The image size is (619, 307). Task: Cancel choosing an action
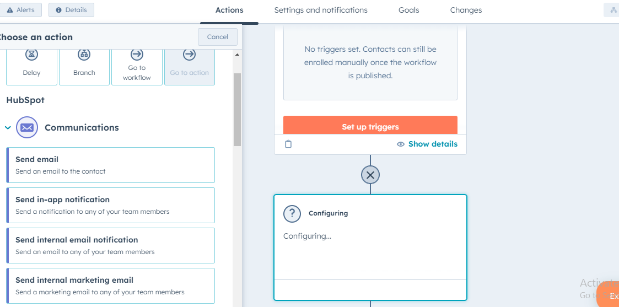coord(218,37)
